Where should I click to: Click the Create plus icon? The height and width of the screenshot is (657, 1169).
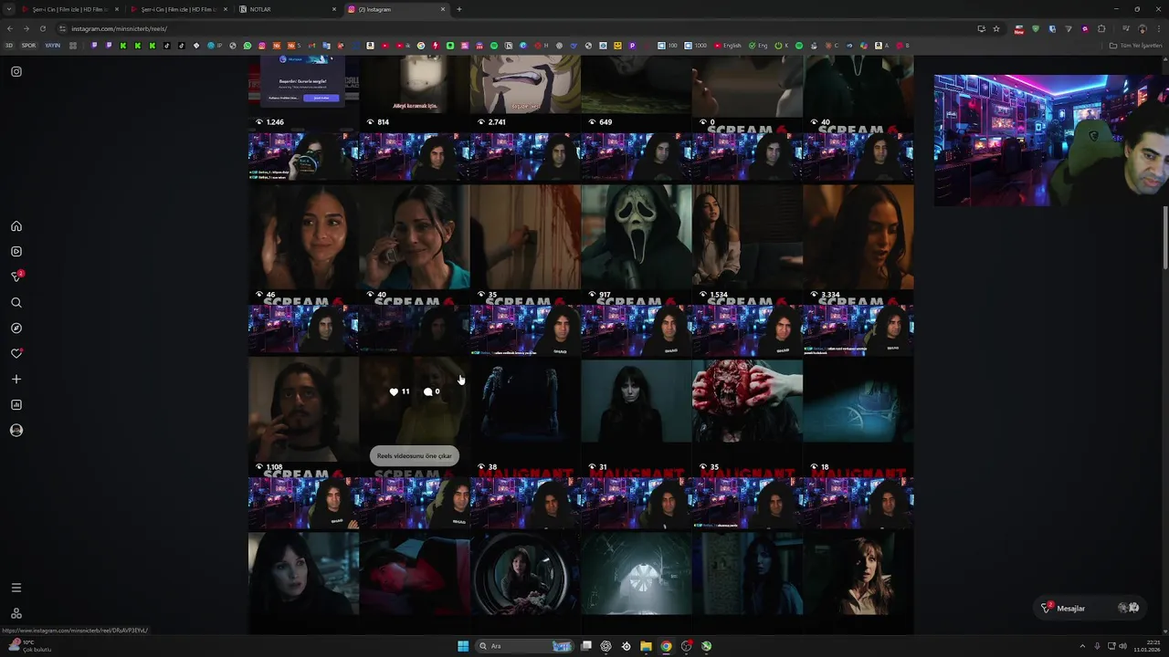(16, 380)
